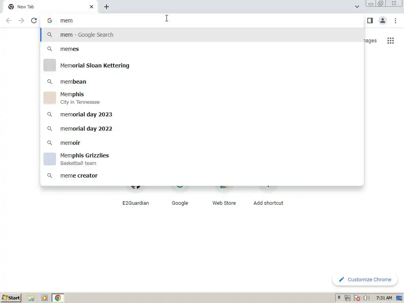The image size is (404, 303).
Task: Open file explorer from taskbar
Action: coord(31,298)
